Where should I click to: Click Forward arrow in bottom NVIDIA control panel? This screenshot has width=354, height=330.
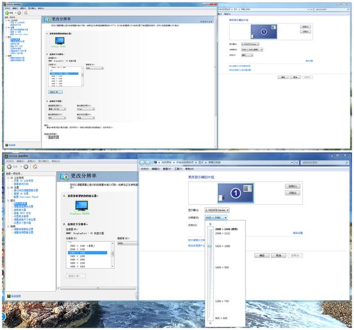click(26, 167)
